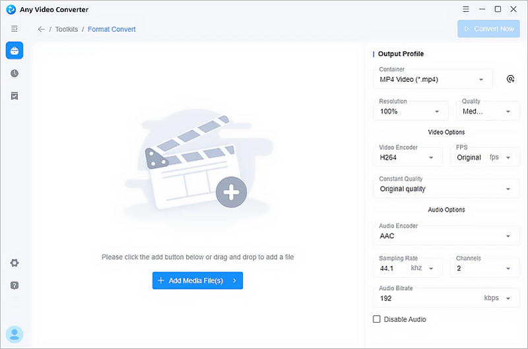Expand the Sampling Rate dropdown

(x=408, y=268)
